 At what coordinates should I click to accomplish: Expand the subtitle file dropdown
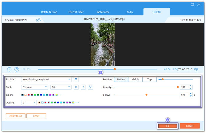click(x=69, y=79)
